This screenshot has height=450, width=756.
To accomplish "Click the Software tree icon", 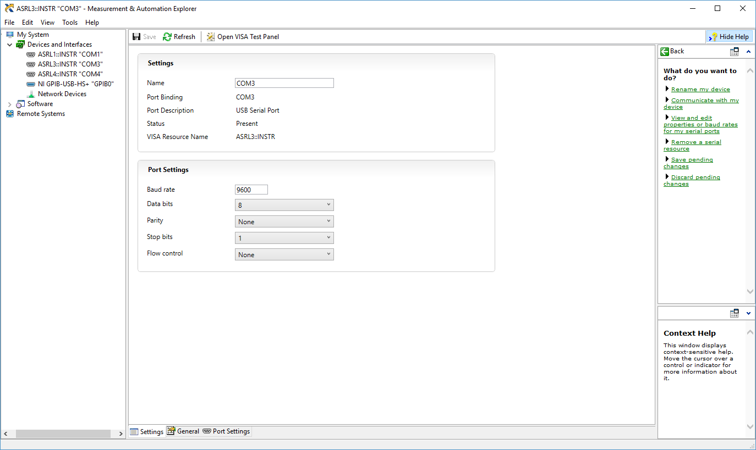I will point(20,104).
